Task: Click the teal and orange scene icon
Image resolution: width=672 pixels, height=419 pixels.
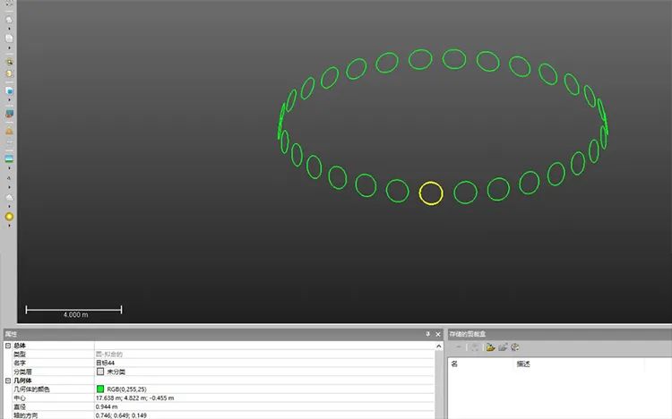Action: point(9,114)
